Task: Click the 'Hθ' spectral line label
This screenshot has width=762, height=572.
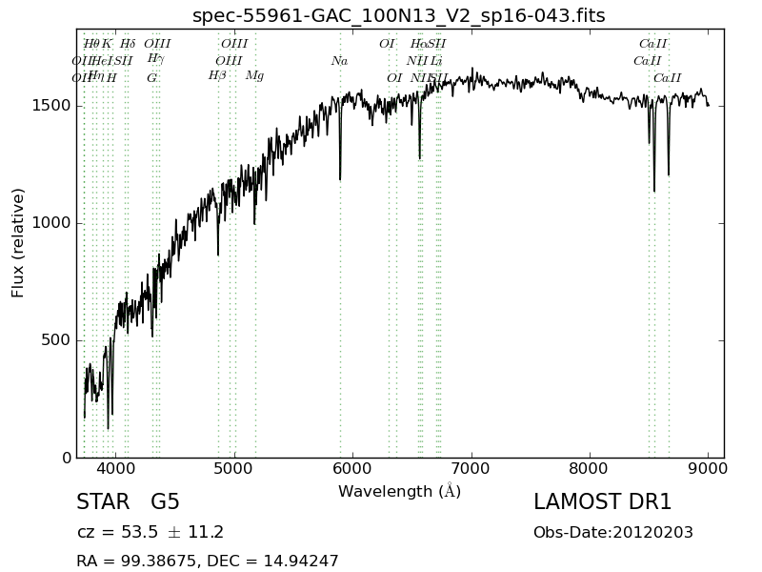Action: (90, 44)
